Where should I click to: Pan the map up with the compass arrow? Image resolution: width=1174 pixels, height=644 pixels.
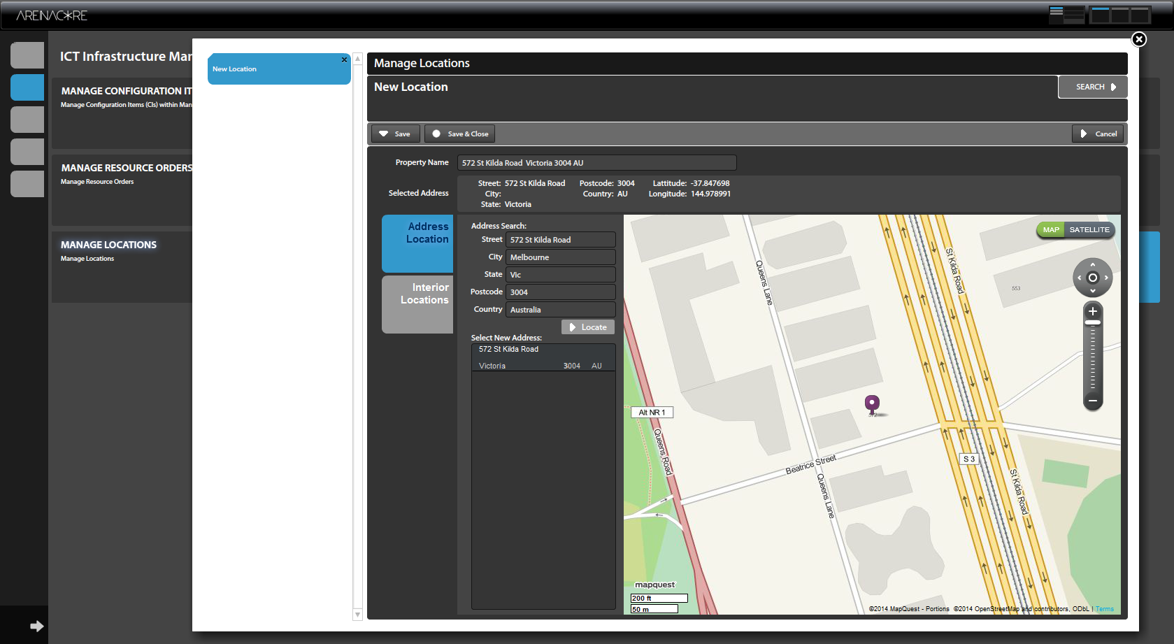click(x=1093, y=265)
